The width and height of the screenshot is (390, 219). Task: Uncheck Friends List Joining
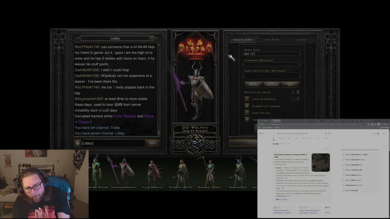[x=247, y=106]
